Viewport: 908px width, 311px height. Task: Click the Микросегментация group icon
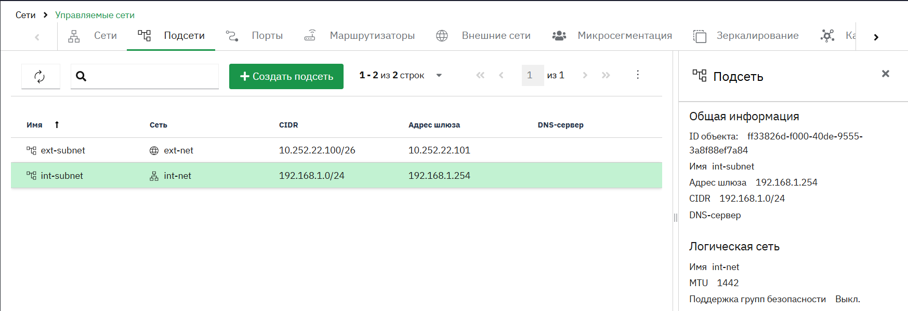(559, 36)
